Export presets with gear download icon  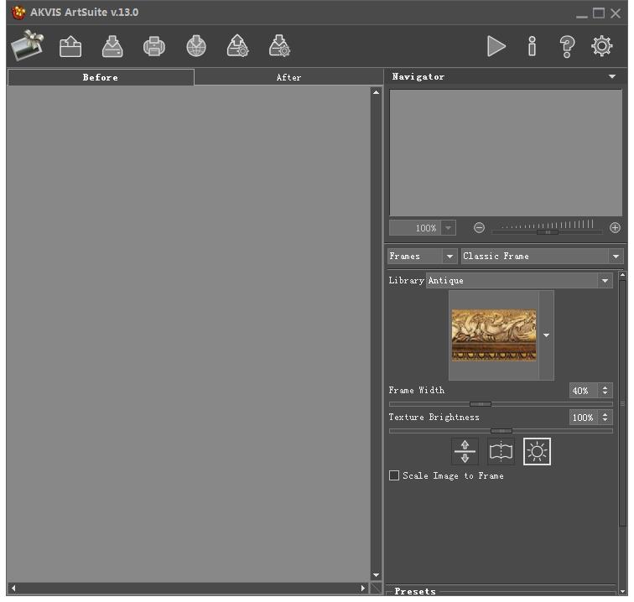tap(279, 45)
